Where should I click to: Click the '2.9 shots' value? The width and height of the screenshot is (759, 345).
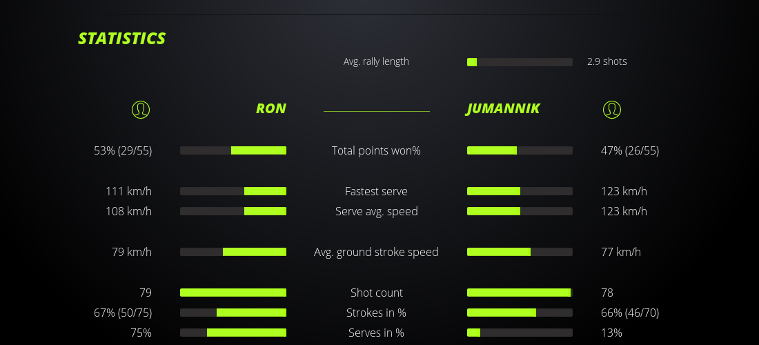pyautogui.click(x=607, y=61)
